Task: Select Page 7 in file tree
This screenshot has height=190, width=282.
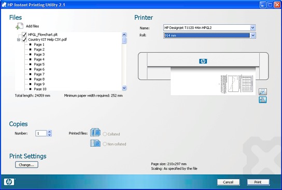Action: (39, 74)
